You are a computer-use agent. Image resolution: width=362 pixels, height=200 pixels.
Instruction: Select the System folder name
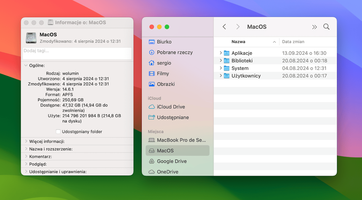(x=240, y=68)
